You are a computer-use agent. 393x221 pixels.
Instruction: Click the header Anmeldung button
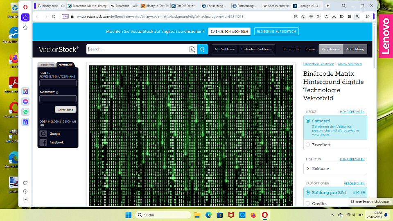355,49
